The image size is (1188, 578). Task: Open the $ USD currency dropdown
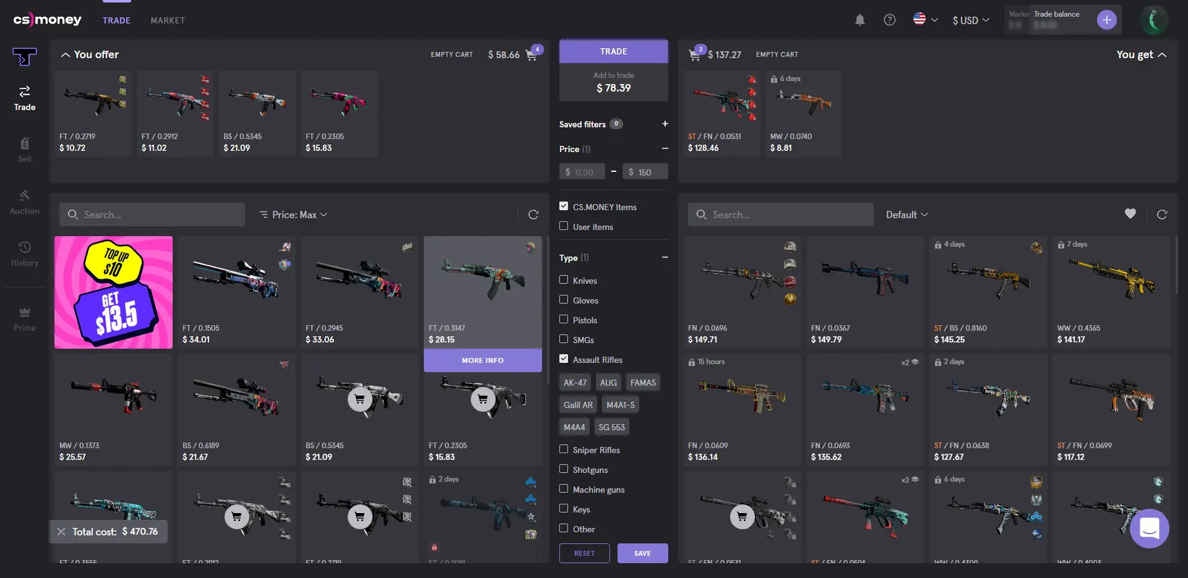[x=971, y=20]
